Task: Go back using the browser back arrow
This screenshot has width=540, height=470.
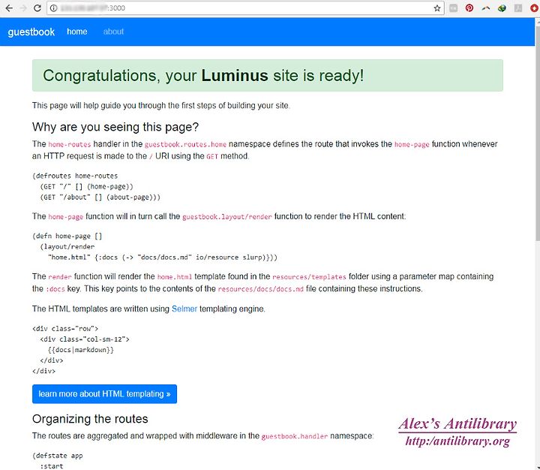Action: point(9,8)
